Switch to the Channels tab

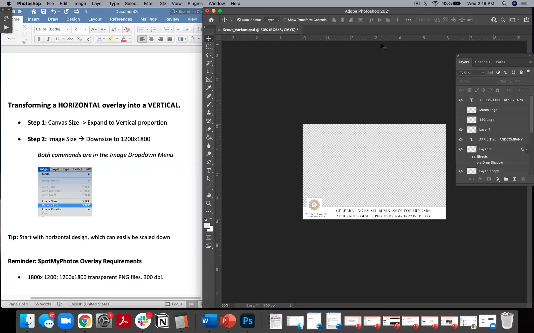tap(483, 62)
